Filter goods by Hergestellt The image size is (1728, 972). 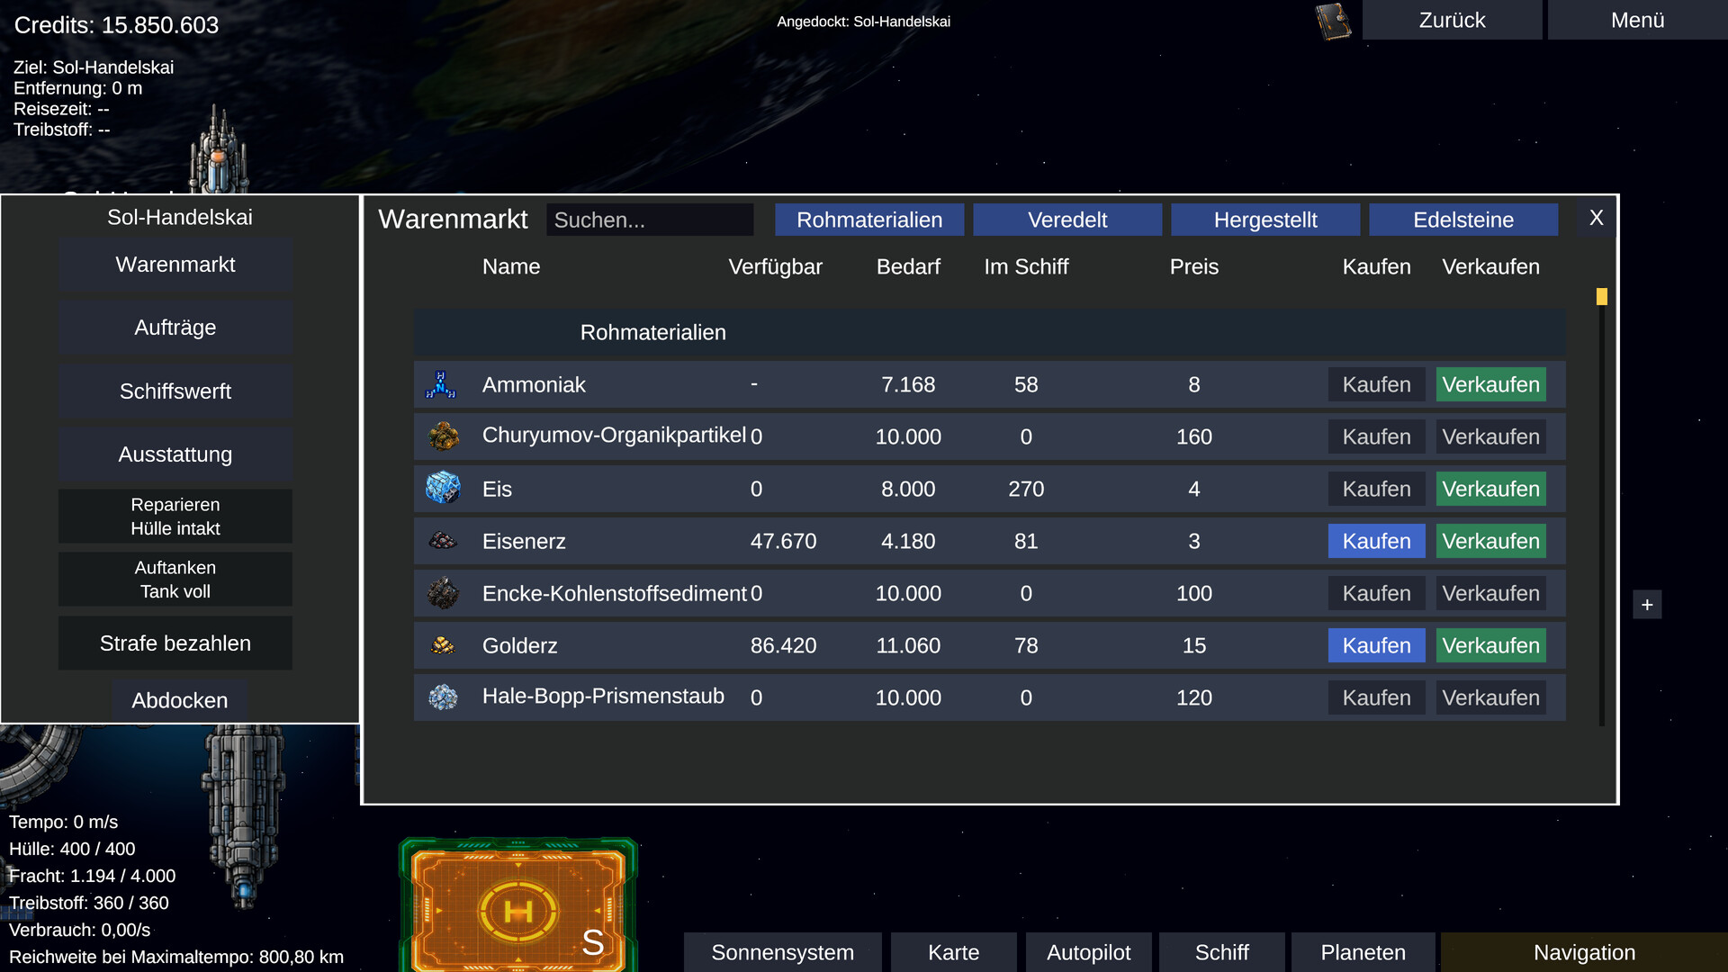click(1265, 220)
